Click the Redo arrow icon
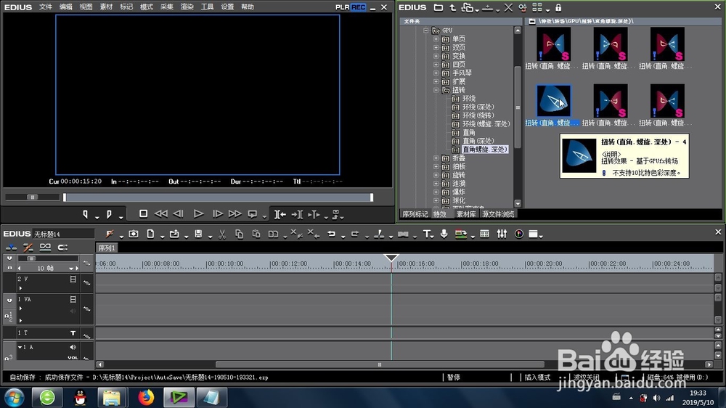This screenshot has height=408, width=726. pyautogui.click(x=355, y=234)
